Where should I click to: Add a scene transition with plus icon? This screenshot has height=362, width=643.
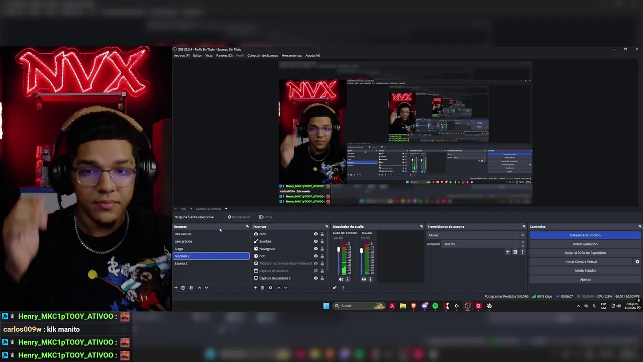[507, 252]
